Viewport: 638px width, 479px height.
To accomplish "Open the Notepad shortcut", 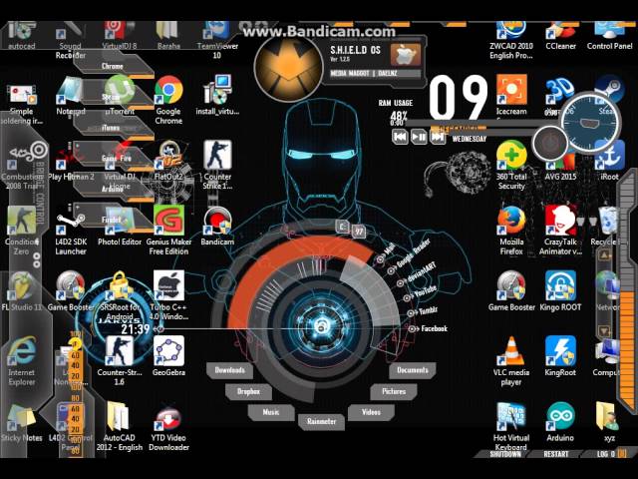I will click(71, 90).
